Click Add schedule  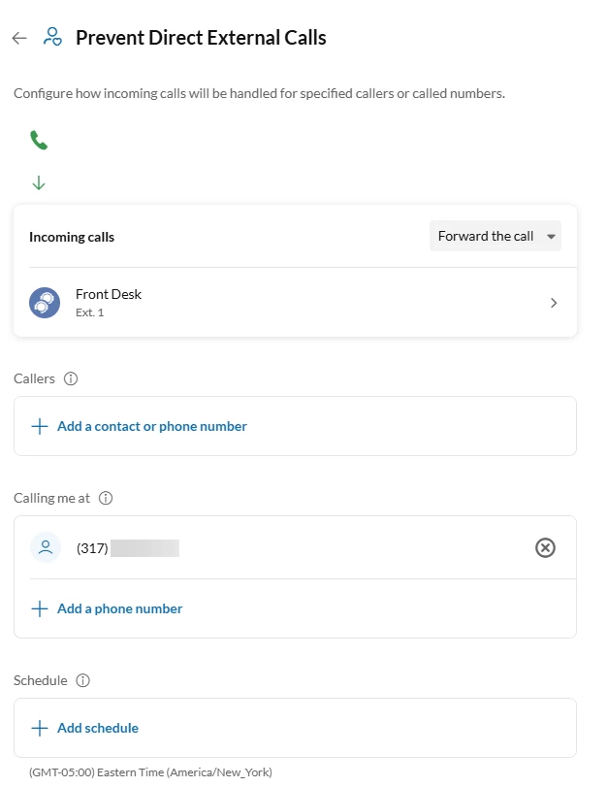[x=97, y=728]
